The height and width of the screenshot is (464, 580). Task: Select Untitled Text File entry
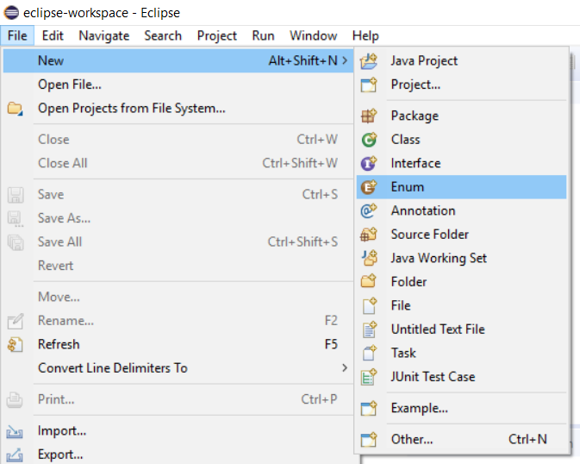click(x=462, y=329)
